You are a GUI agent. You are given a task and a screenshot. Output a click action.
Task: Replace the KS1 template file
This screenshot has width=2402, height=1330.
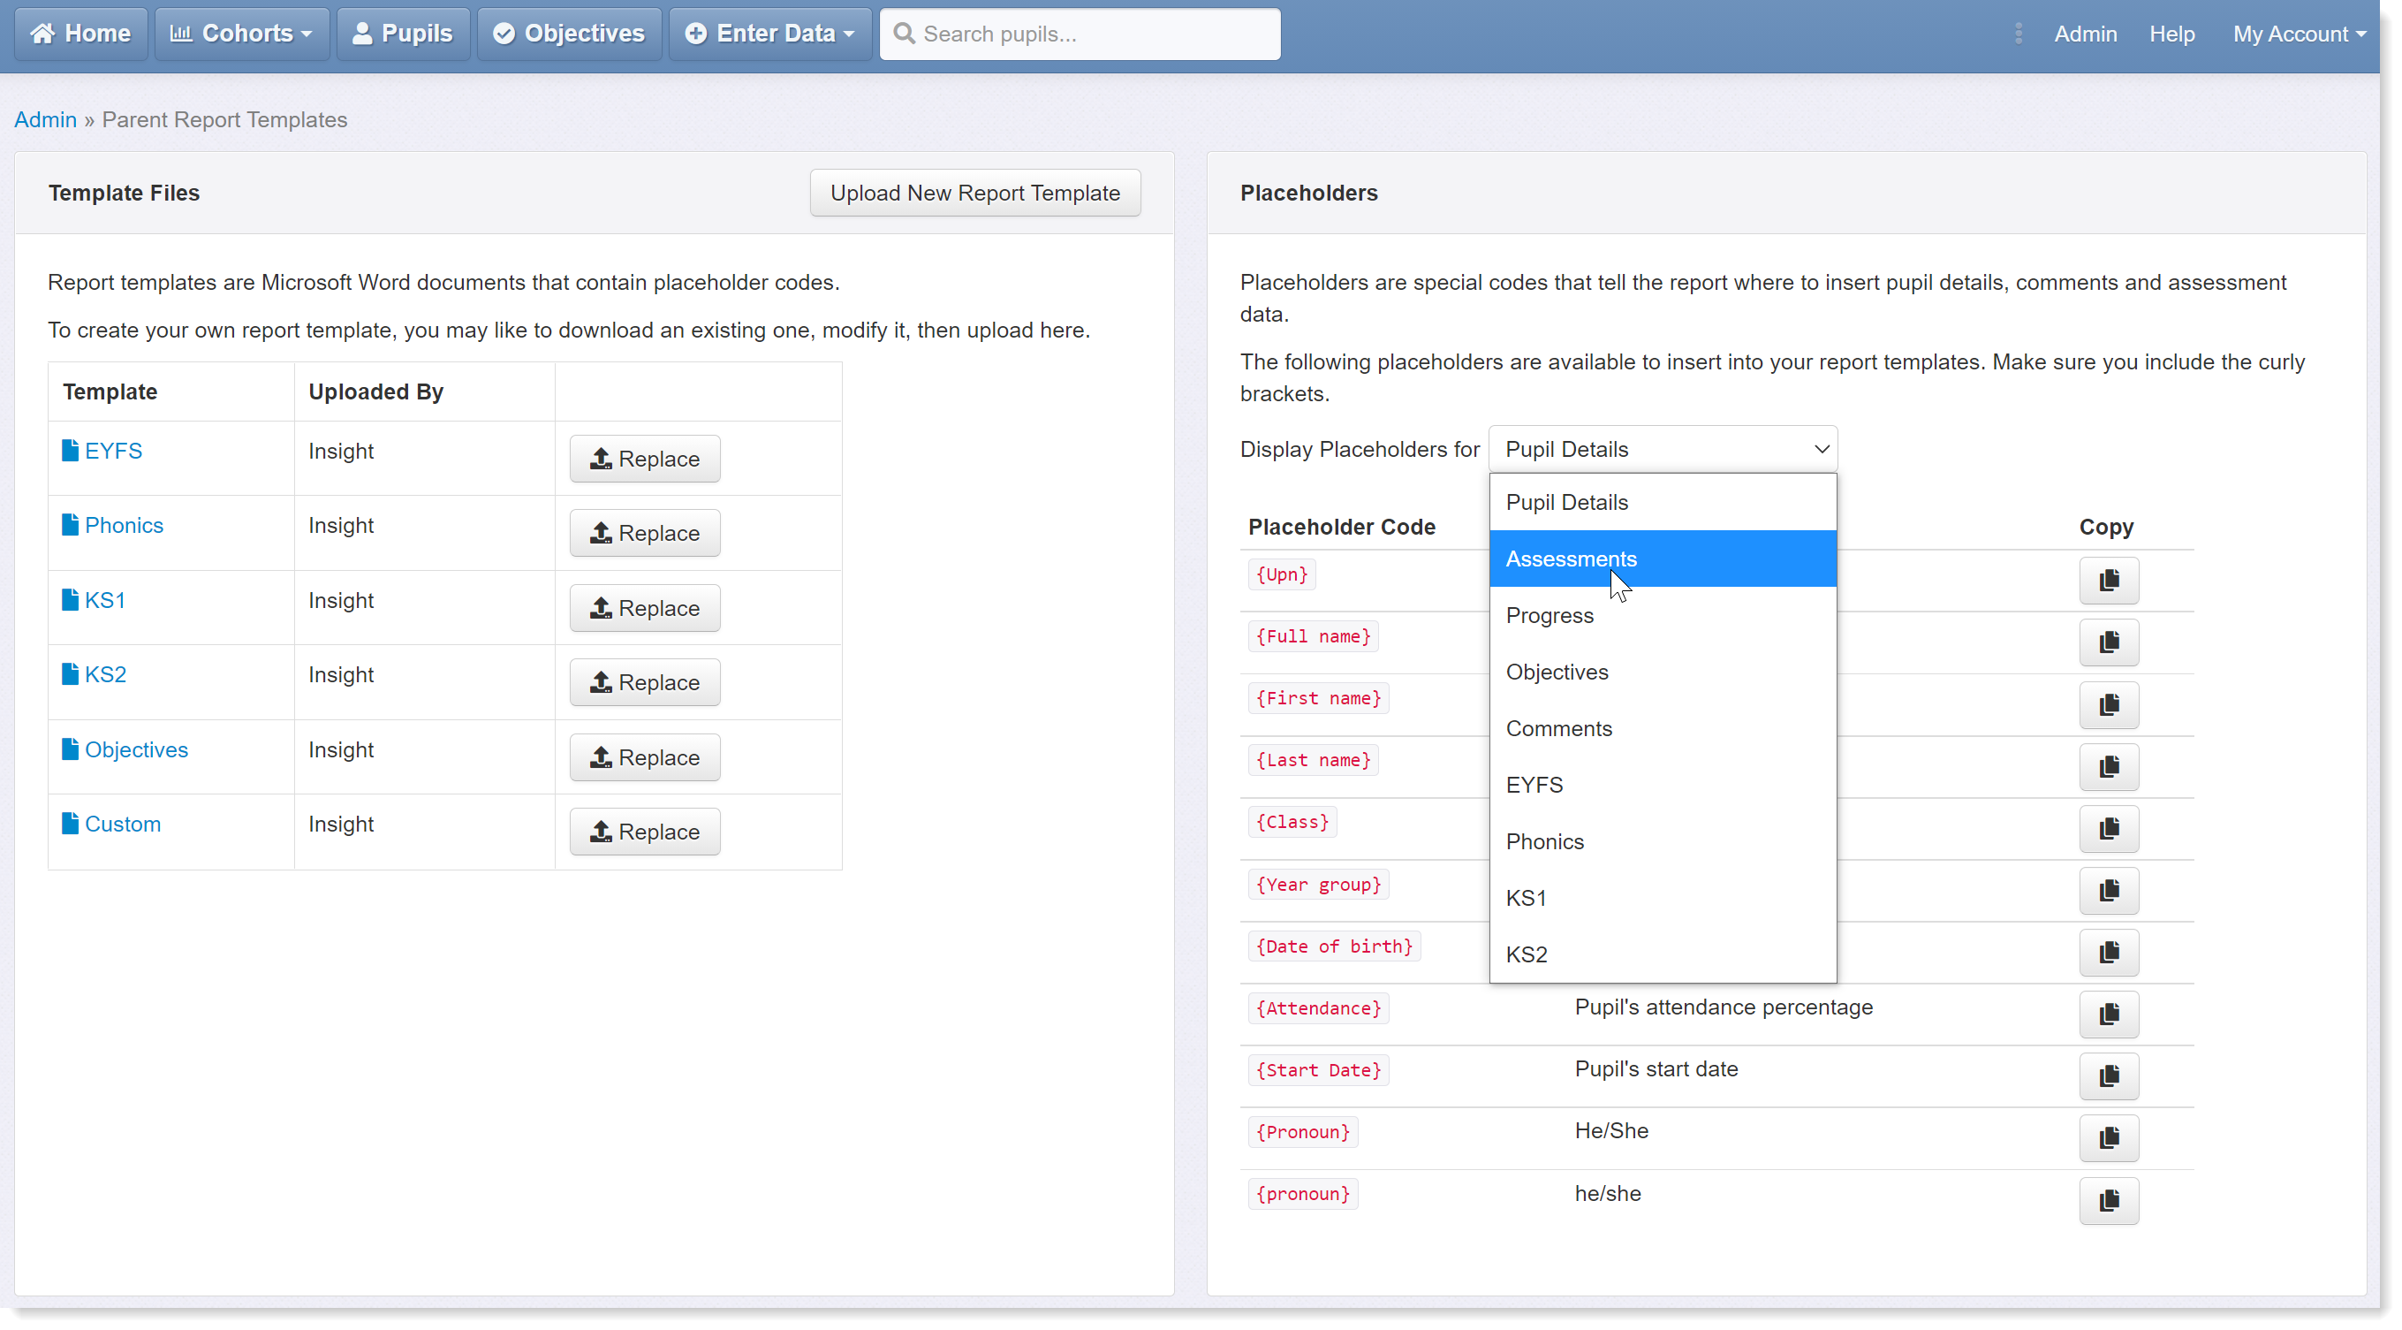[644, 608]
